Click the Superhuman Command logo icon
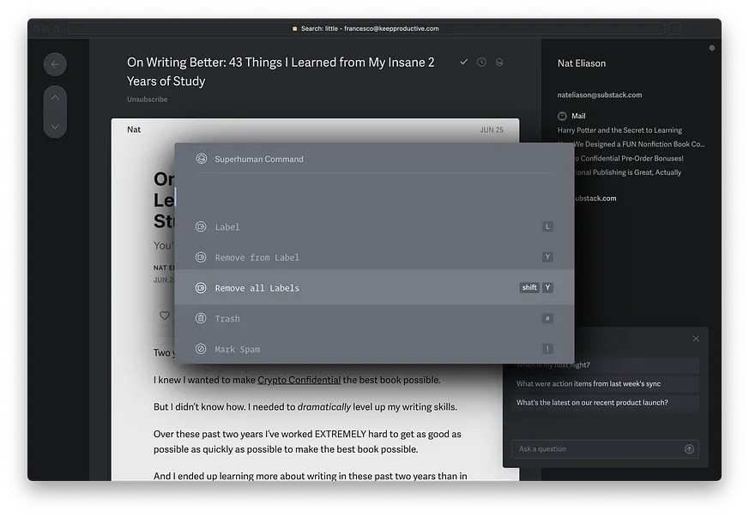749x517 pixels. (x=202, y=159)
